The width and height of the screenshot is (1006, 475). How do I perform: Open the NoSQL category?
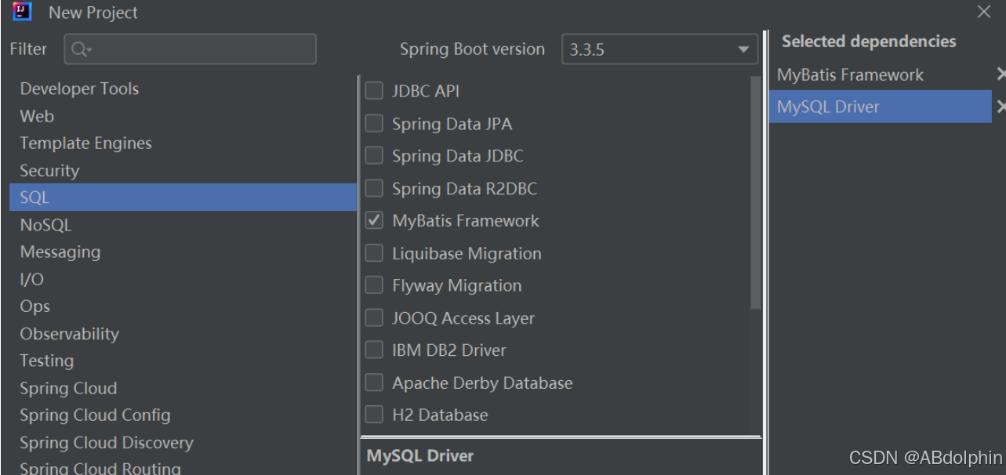coord(183,225)
